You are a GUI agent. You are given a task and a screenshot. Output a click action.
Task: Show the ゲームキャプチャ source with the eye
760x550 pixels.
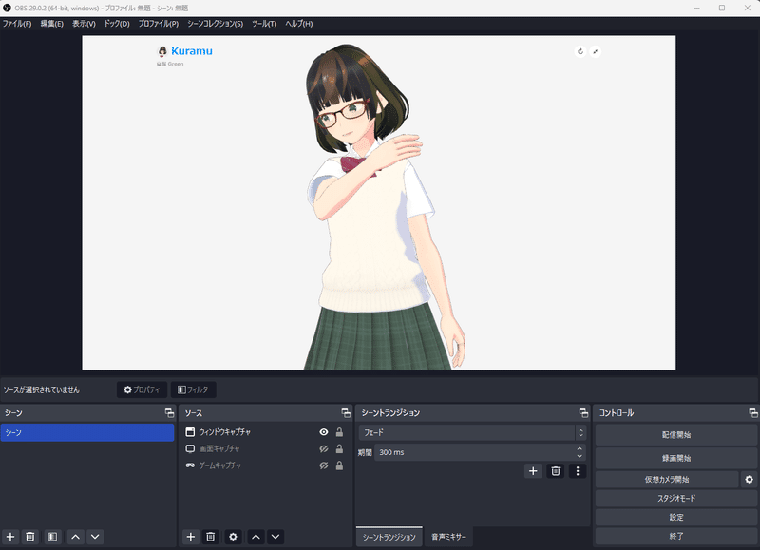(324, 465)
